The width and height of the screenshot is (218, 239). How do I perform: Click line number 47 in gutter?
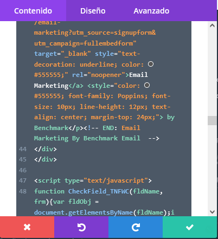[23, 180]
